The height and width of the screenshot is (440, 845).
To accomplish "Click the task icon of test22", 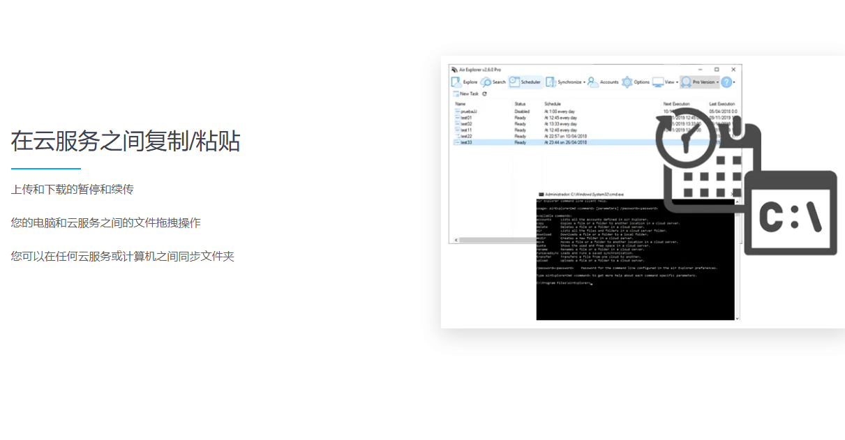I will coord(458,136).
